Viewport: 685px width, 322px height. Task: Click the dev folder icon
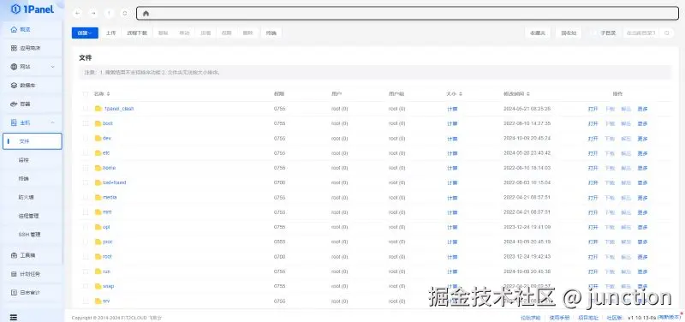coord(98,138)
